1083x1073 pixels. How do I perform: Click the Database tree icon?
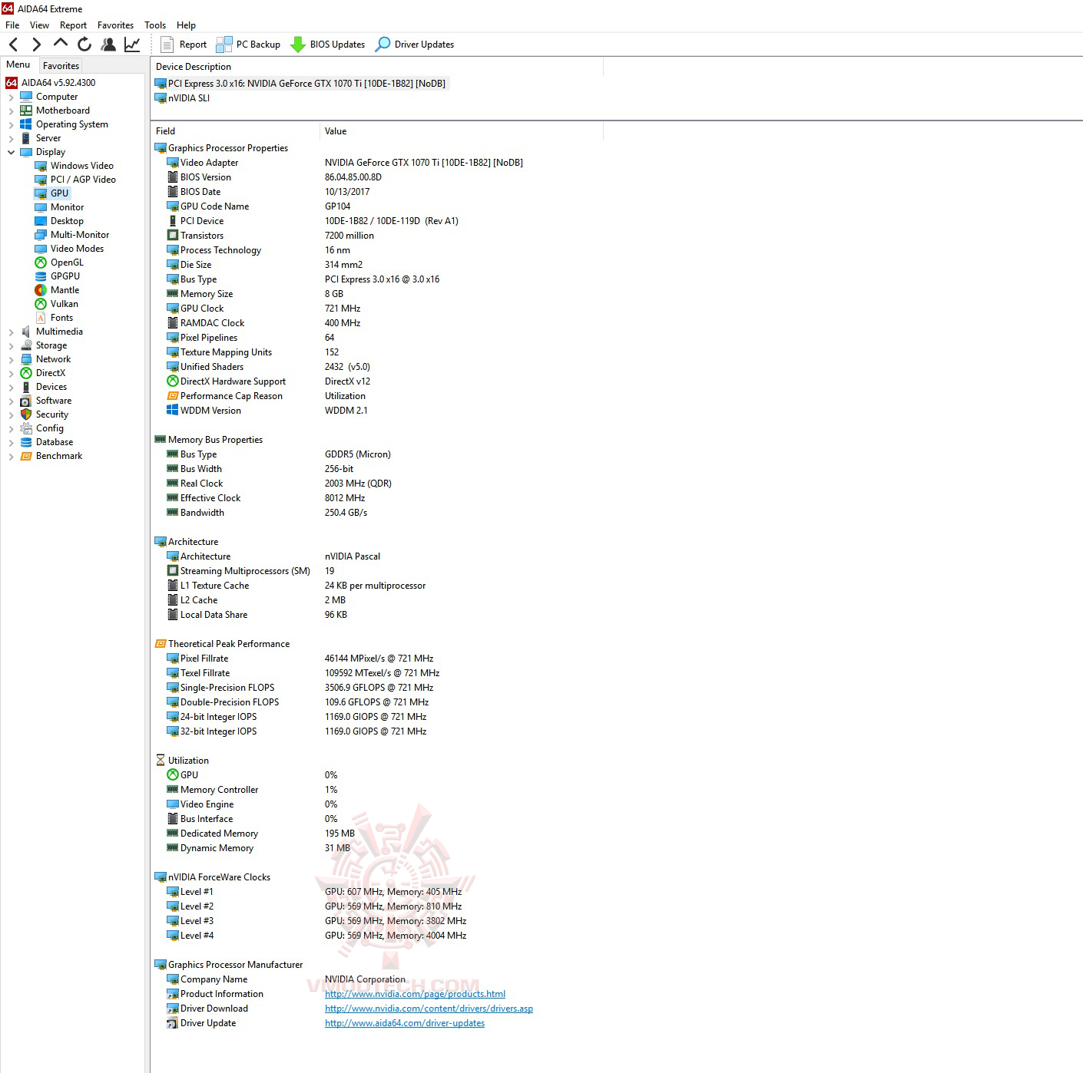26,442
